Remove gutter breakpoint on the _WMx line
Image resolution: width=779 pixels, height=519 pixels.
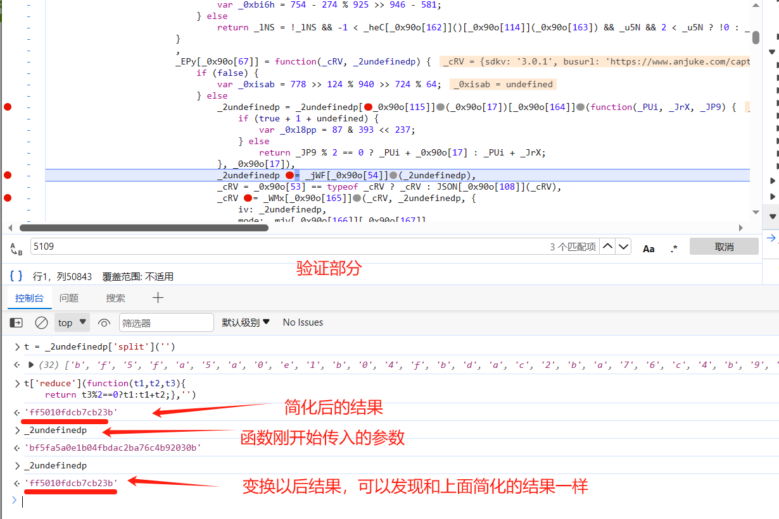[8, 198]
